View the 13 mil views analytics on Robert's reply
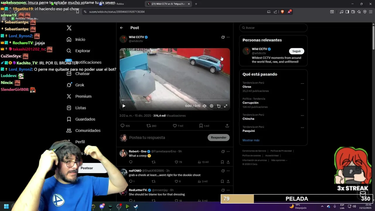Viewport: 375px width, 211px height. pos(203,162)
